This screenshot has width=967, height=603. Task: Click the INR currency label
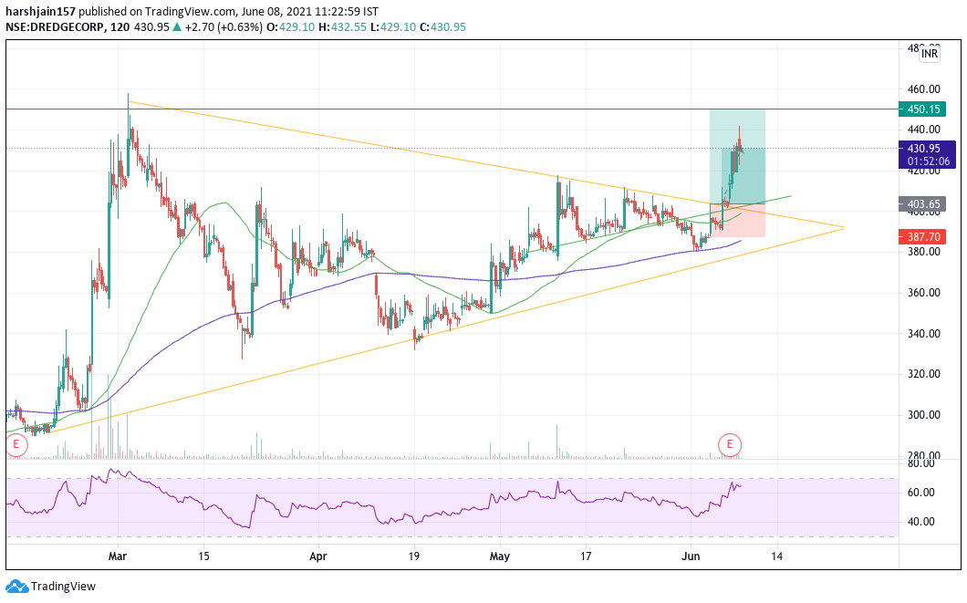coord(930,54)
